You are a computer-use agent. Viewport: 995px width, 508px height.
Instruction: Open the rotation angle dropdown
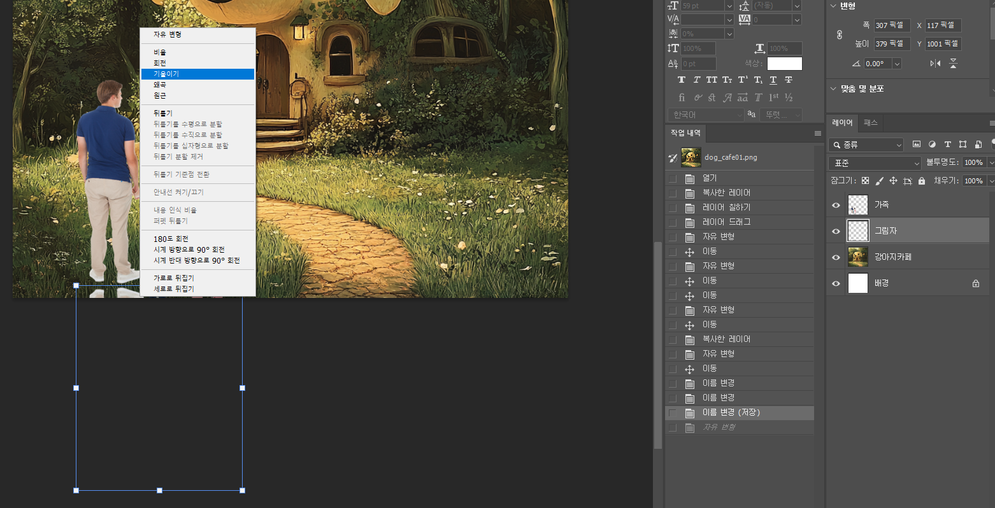point(897,64)
